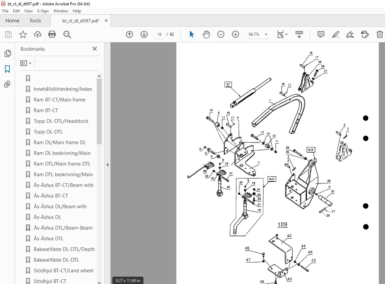Image resolution: width=385 pixels, height=284 pixels.
Task: Jump to the Ram BT-CT bookmark
Action: coord(46,110)
